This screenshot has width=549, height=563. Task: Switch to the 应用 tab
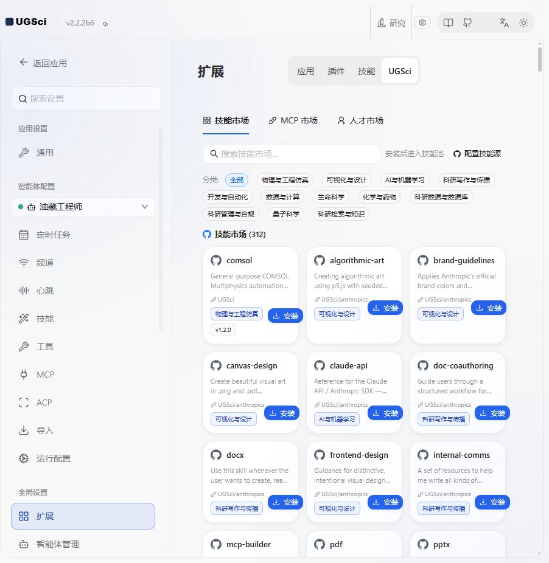pos(306,71)
